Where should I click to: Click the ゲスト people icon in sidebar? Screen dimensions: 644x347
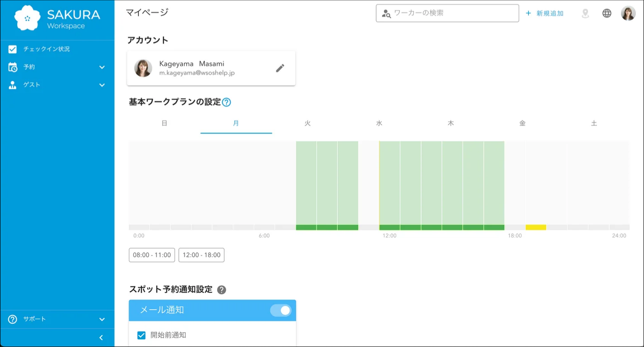pos(12,85)
